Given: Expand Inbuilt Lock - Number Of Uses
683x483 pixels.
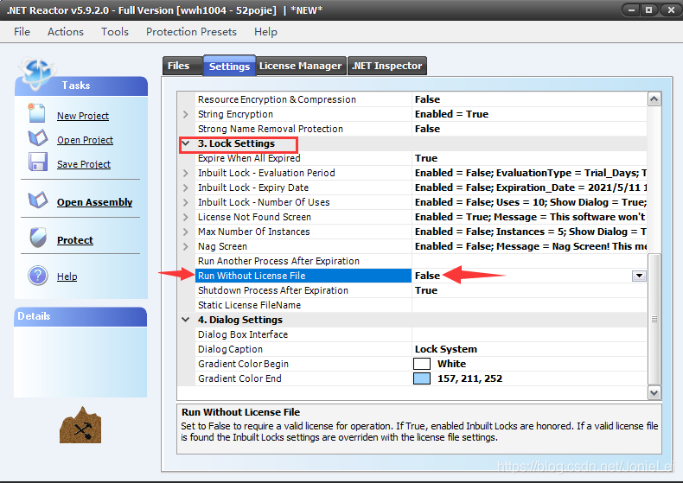Looking at the screenshot, I should pyautogui.click(x=186, y=202).
